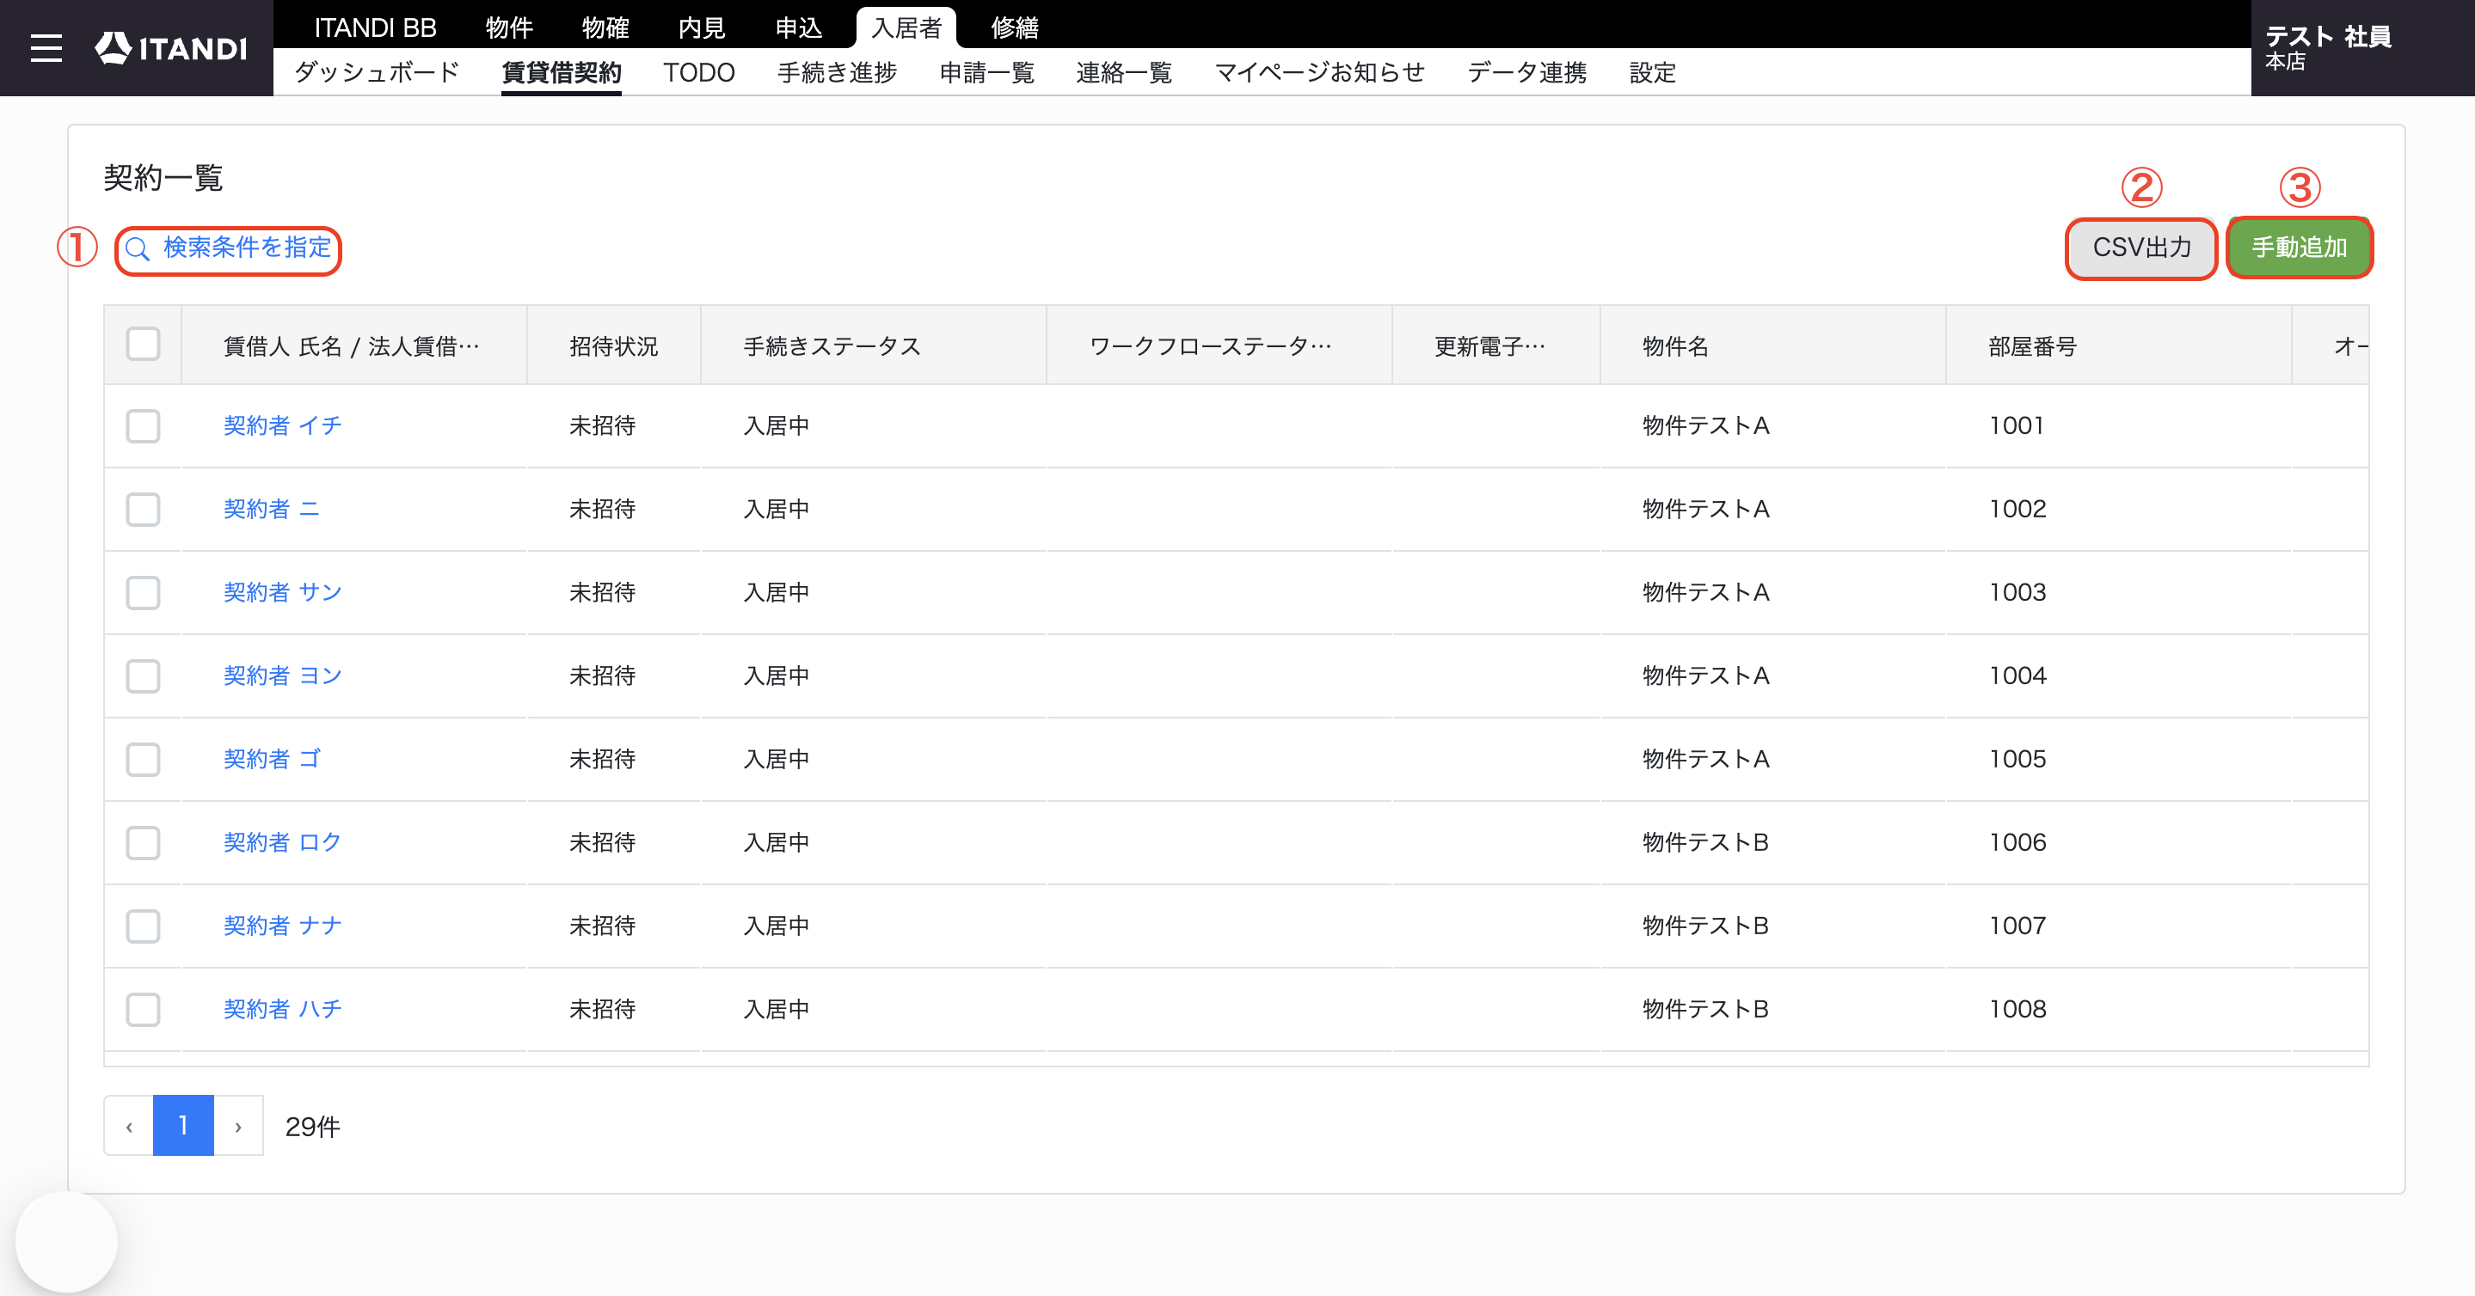Image resolution: width=2475 pixels, height=1296 pixels.
Task: Click the 手動追加 button
Action: [2300, 248]
